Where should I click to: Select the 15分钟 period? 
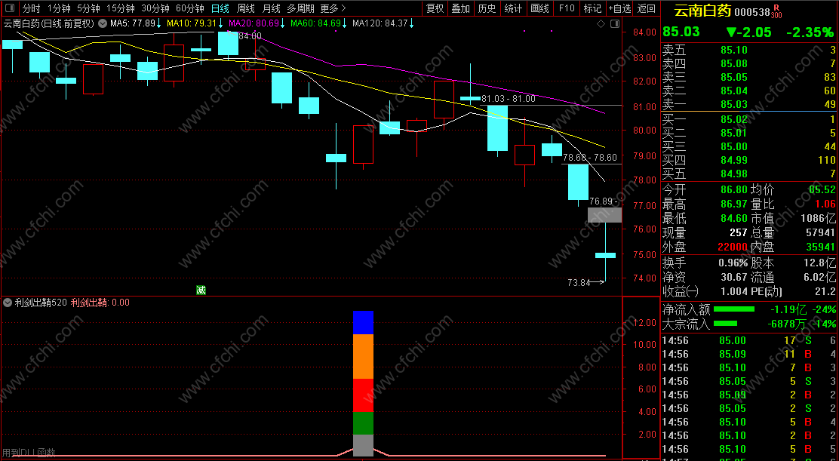click(121, 8)
